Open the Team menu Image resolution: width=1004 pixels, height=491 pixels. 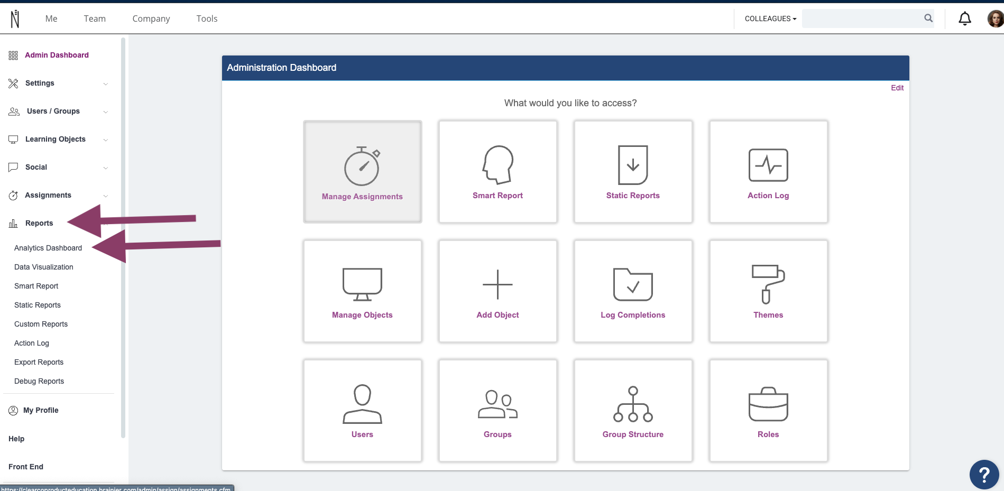(95, 18)
